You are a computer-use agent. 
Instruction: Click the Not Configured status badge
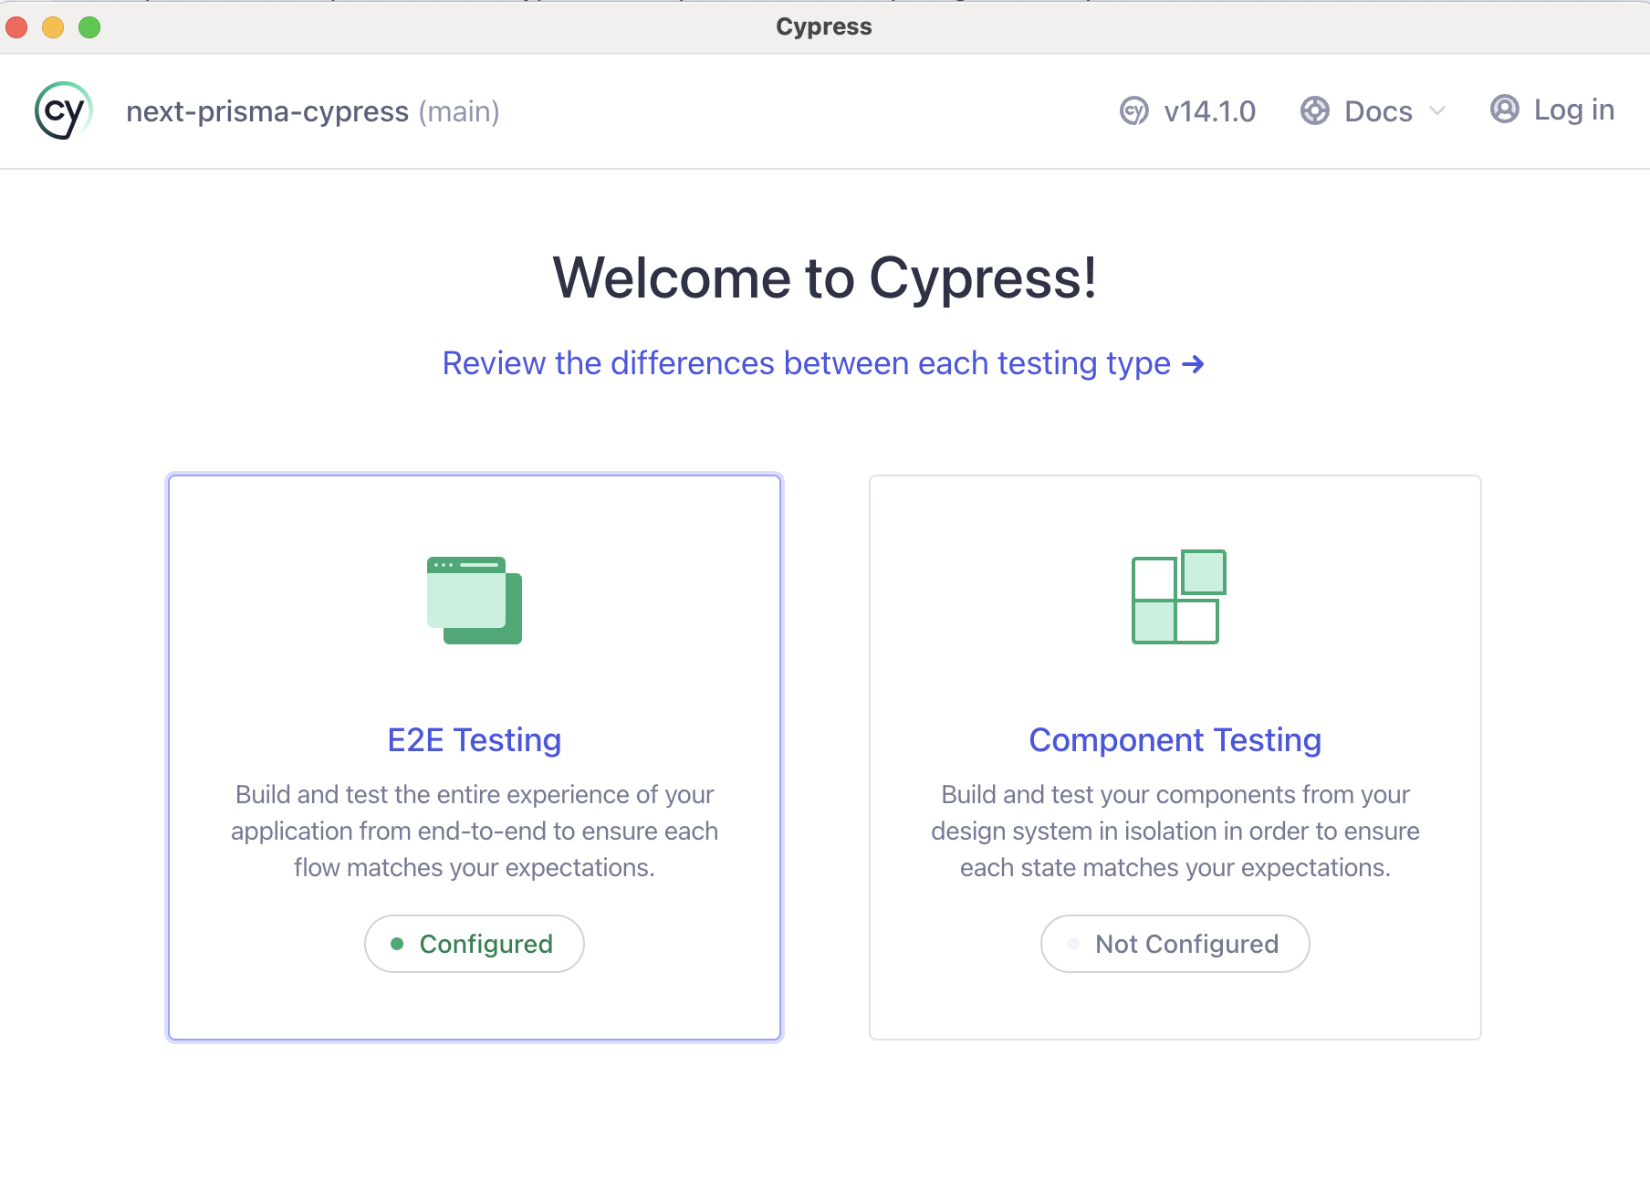(1175, 944)
